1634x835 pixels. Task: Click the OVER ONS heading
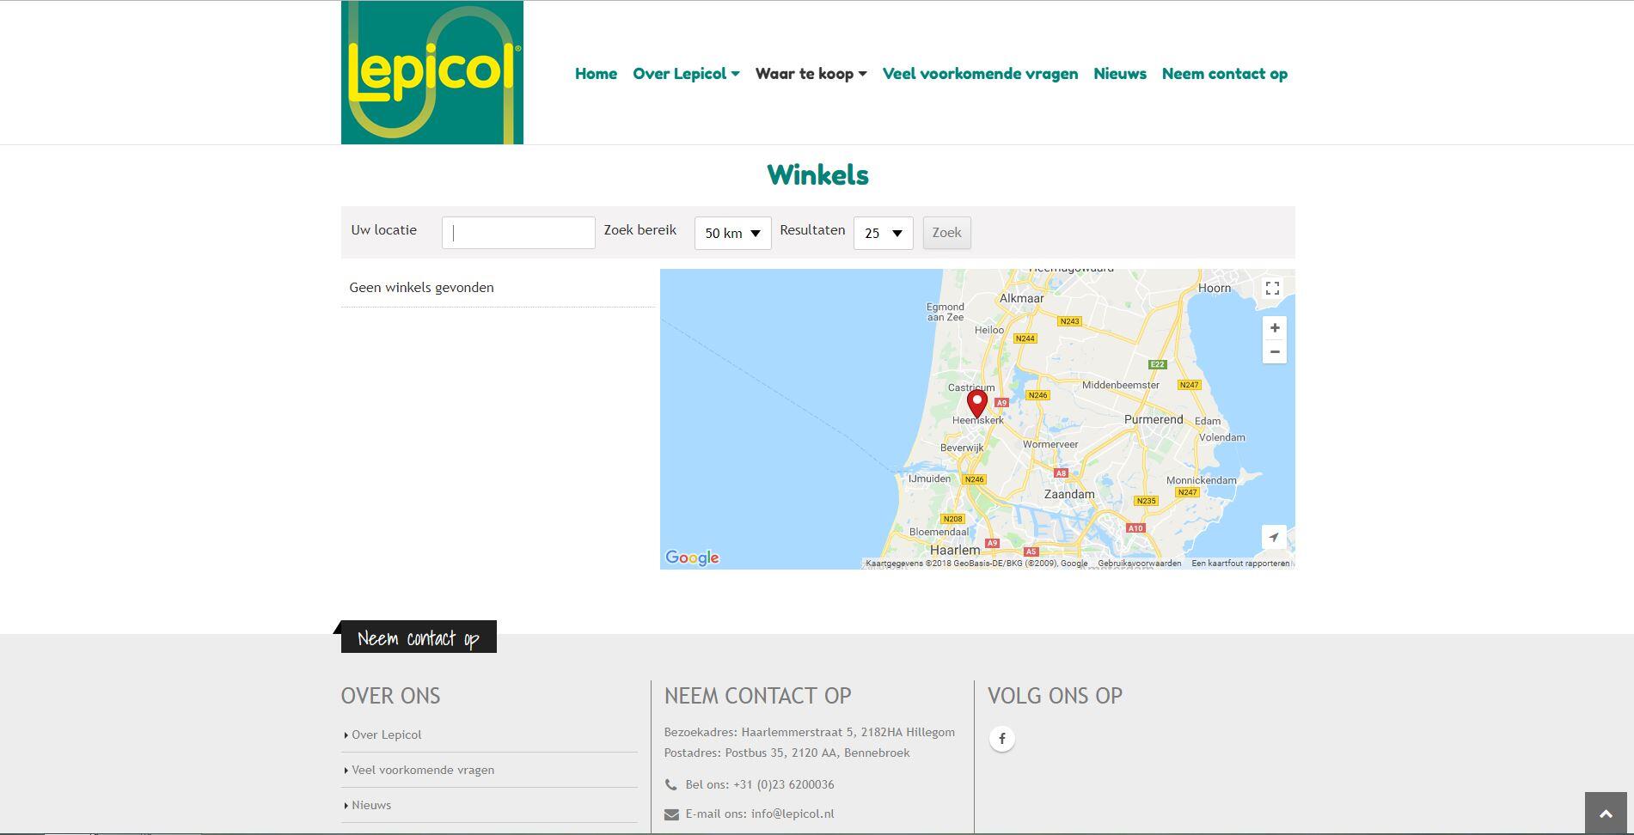click(390, 696)
